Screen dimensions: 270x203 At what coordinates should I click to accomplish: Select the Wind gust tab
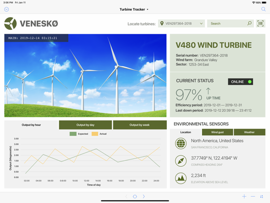pyautogui.click(x=217, y=132)
